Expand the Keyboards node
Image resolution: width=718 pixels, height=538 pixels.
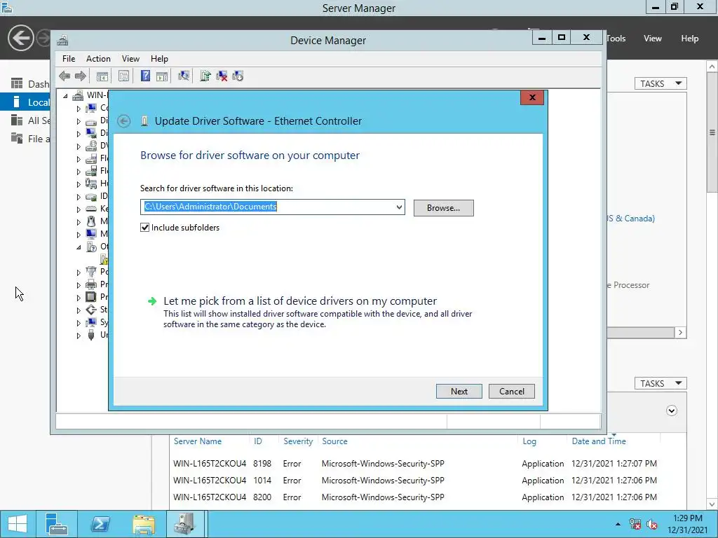pyautogui.click(x=79, y=209)
